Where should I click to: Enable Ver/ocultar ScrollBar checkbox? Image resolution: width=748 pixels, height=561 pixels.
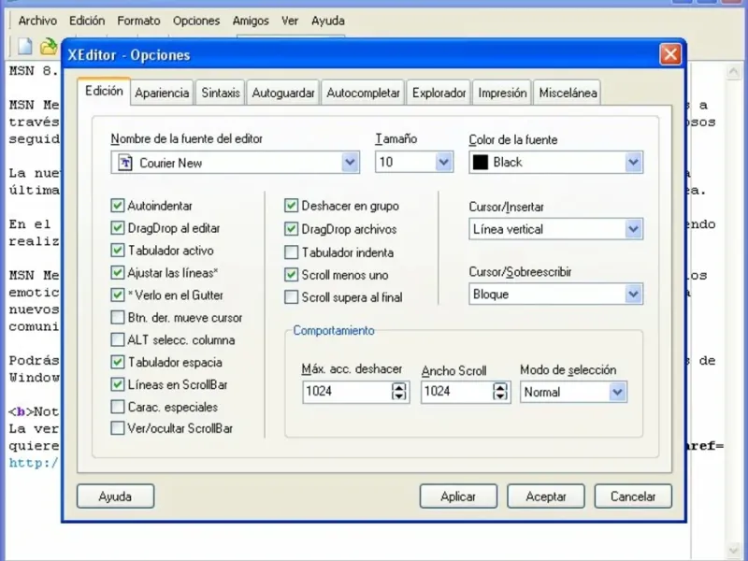click(118, 428)
